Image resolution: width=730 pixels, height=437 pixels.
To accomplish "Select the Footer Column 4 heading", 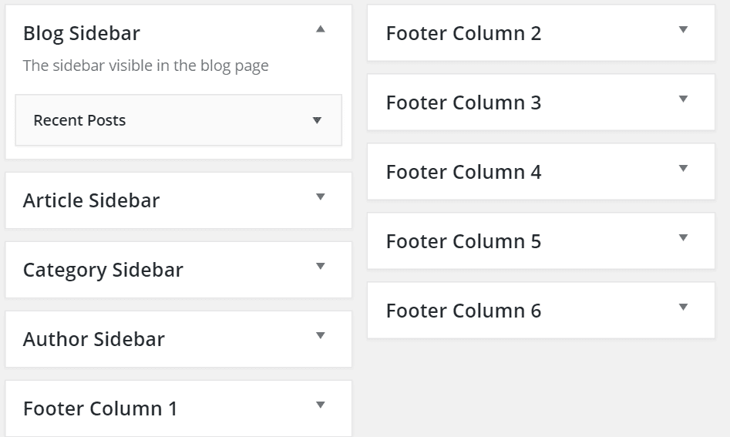I will tap(464, 172).
